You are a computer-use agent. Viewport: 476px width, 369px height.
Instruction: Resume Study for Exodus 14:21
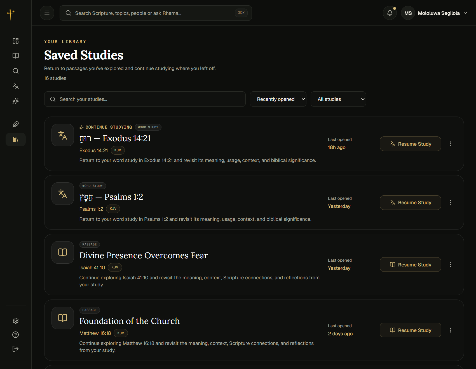point(411,144)
